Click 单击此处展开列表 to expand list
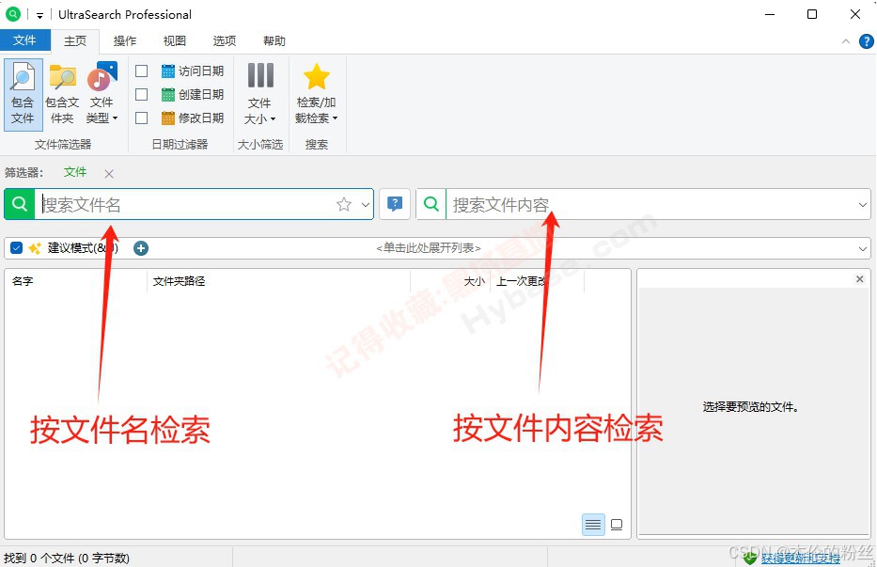 pos(429,248)
